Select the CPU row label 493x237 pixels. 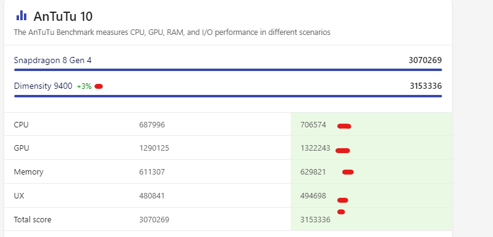21,125
